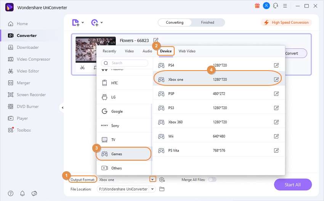Rename file with the edit pencil icon
The height and width of the screenshot is (201, 324).
pos(156,40)
